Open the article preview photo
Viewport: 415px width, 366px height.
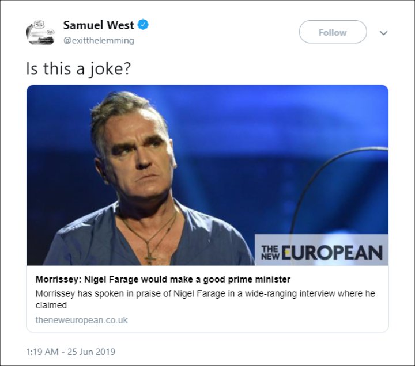207,175
